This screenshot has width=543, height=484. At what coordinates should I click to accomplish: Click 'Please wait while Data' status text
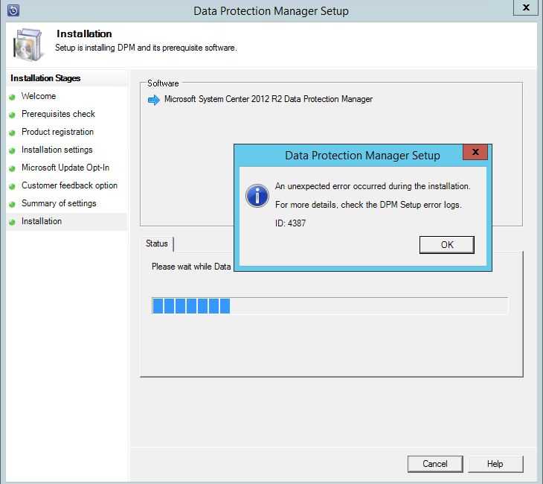191,267
